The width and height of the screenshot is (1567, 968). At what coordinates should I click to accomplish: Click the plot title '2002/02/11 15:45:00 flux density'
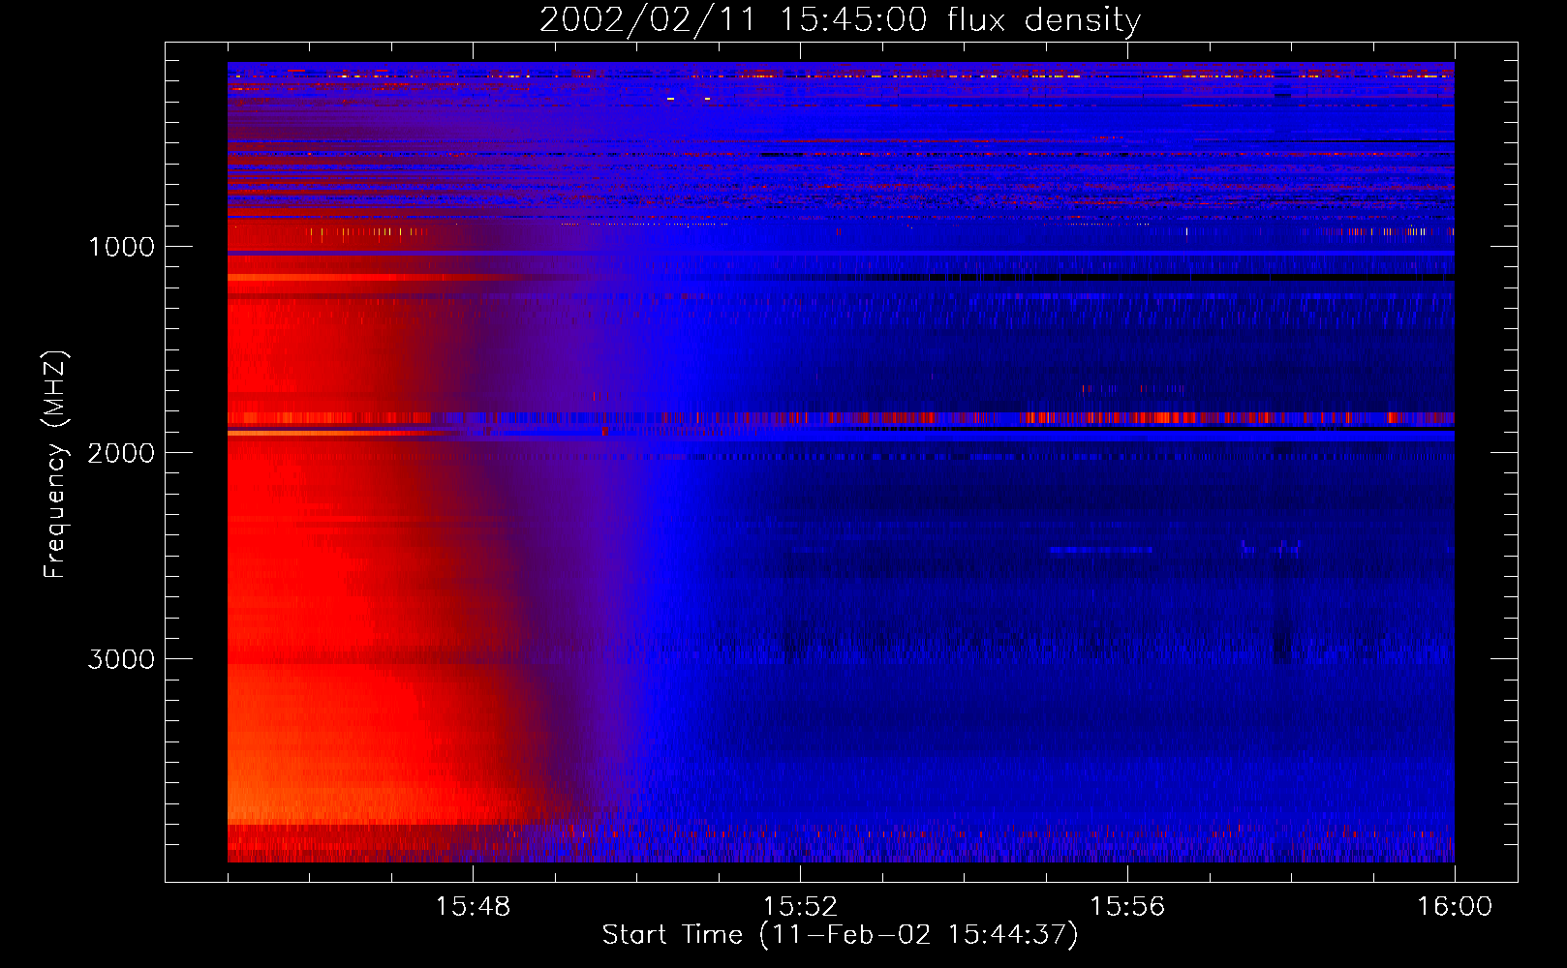click(840, 20)
